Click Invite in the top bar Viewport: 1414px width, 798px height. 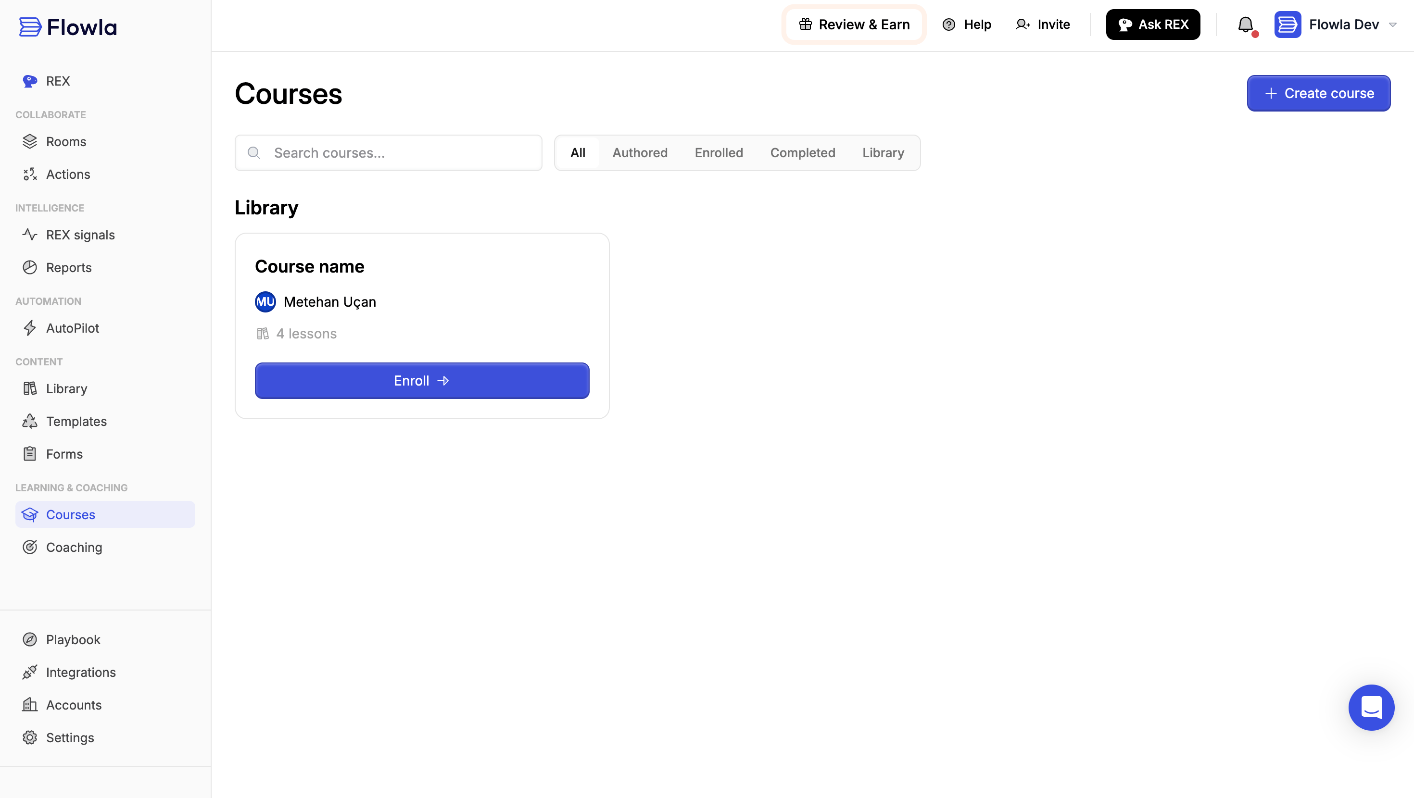pyautogui.click(x=1042, y=25)
